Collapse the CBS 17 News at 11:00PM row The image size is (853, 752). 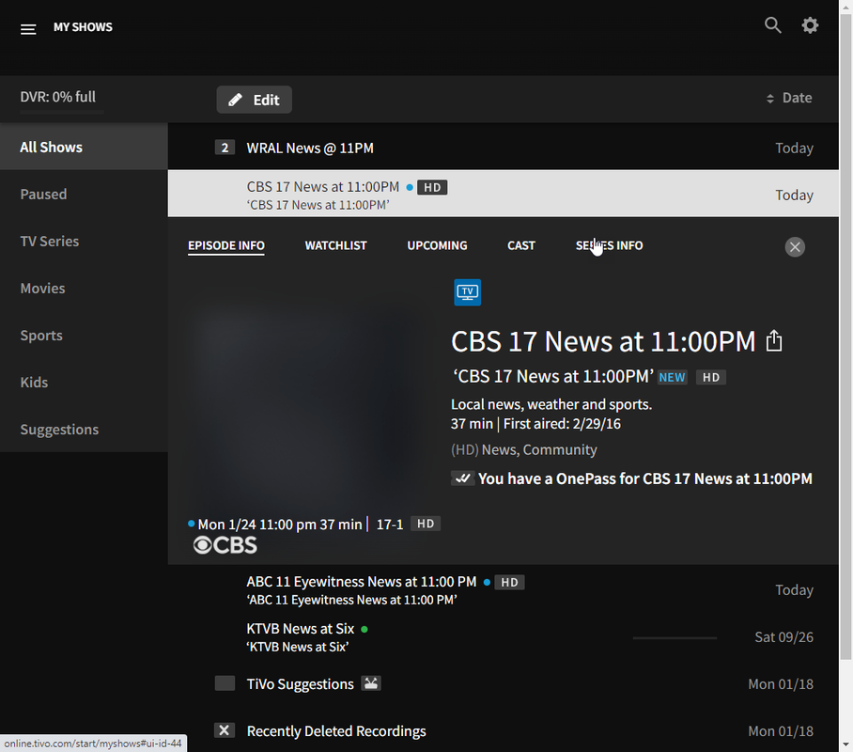click(x=504, y=194)
